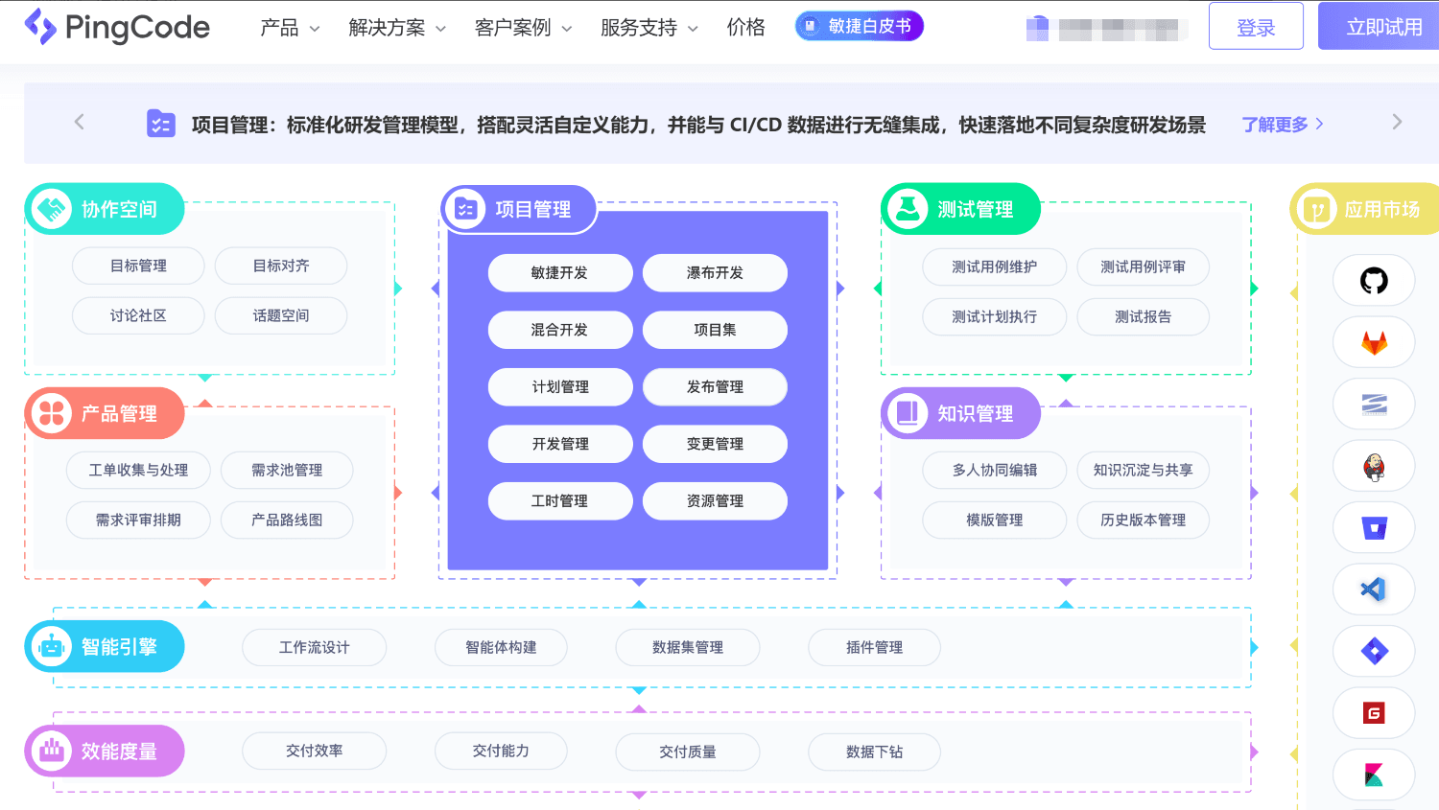The image size is (1439, 810).
Task: Open the Jenkins integration icon
Action: pyautogui.click(x=1374, y=467)
